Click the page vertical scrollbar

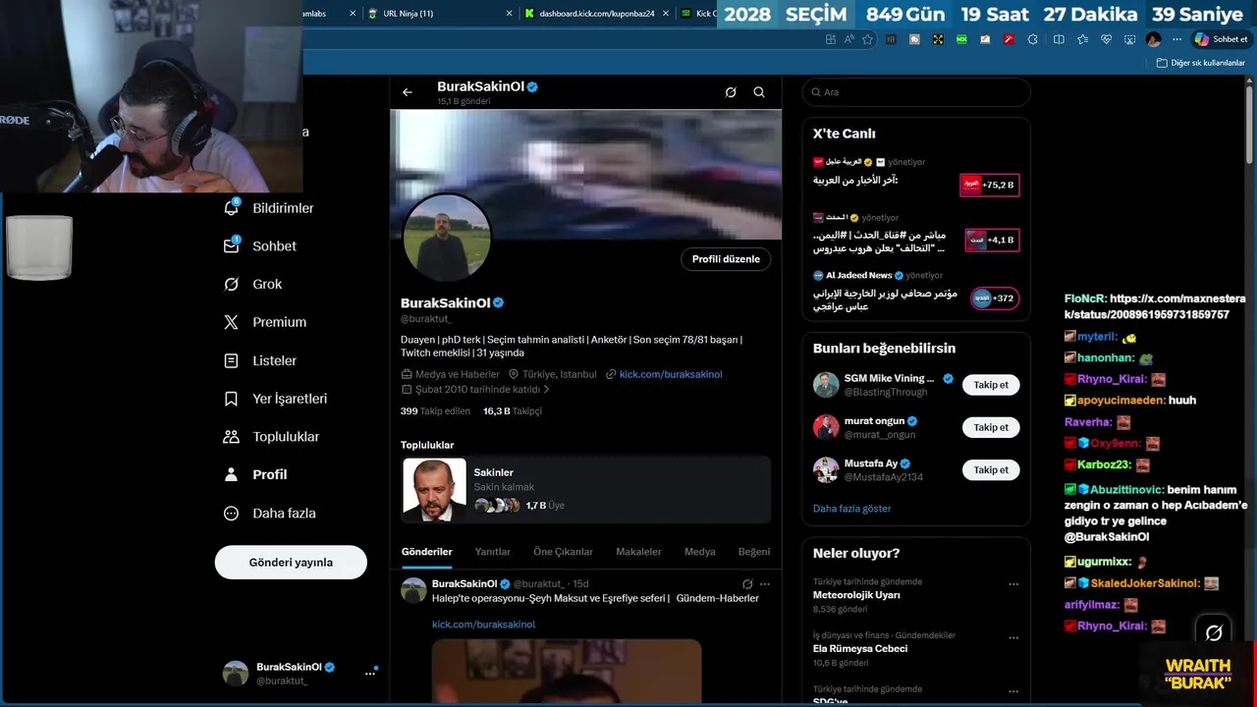tap(1250, 123)
